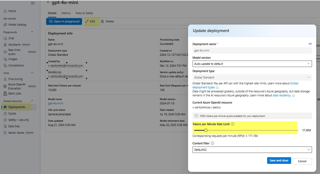Click Date updated value Aug 21, 2024
This screenshot has height=174, width=320.
pos(62,125)
